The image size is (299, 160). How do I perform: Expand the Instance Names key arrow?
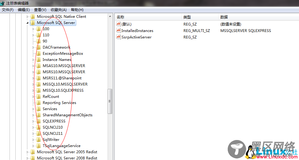[x=33, y=60]
